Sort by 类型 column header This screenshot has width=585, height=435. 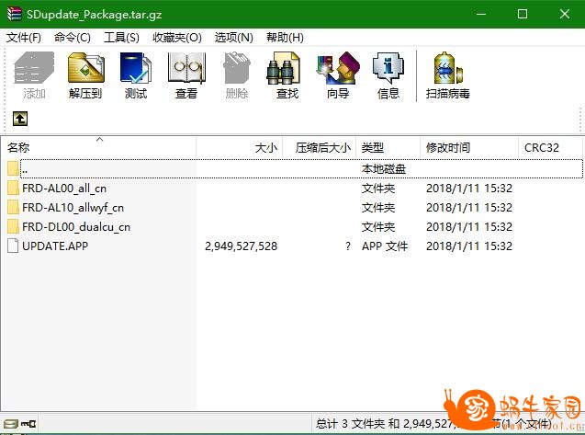tap(388, 147)
